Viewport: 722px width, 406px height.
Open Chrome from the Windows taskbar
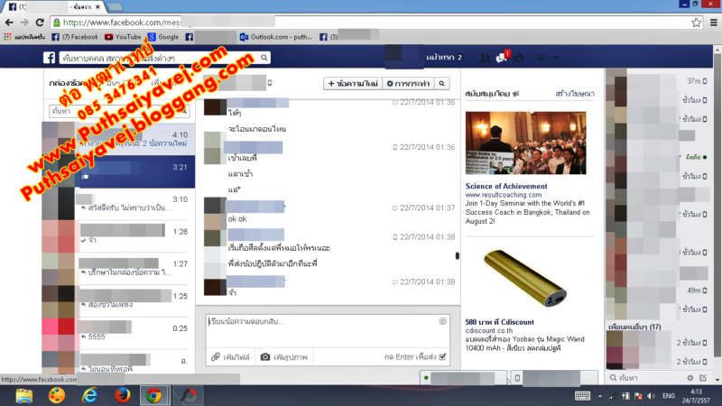tap(154, 395)
